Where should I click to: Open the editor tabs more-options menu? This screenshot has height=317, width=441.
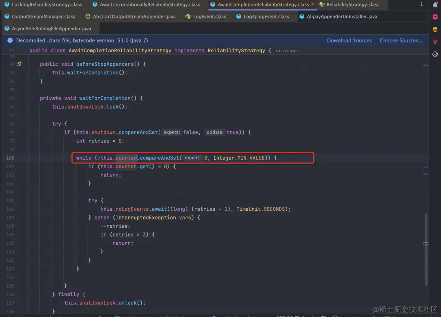pos(421,4)
